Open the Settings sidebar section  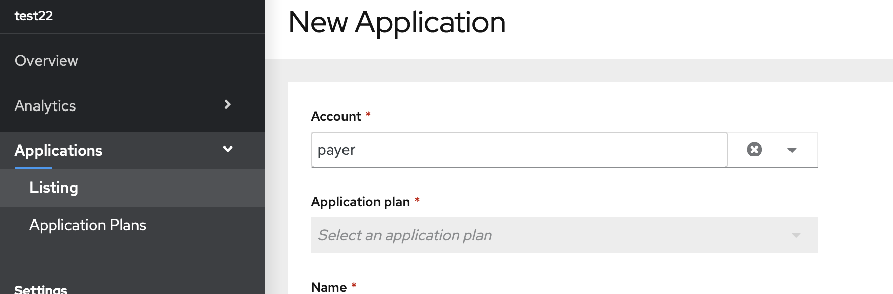coord(41,289)
